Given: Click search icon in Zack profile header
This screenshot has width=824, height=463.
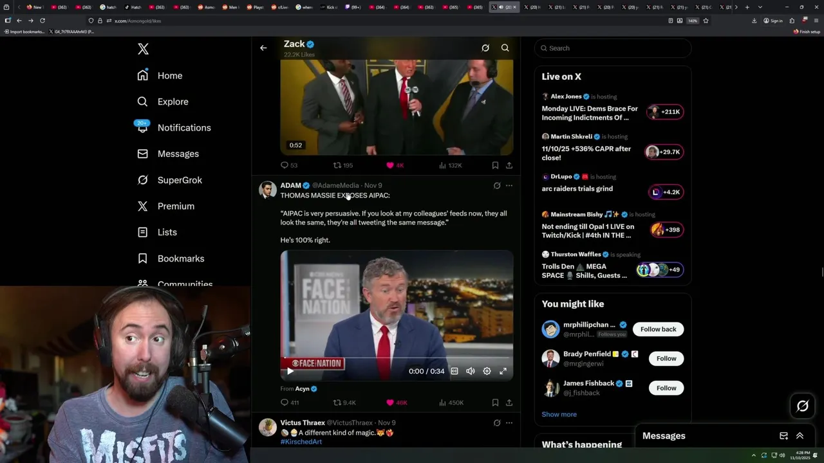Looking at the screenshot, I should coord(505,48).
